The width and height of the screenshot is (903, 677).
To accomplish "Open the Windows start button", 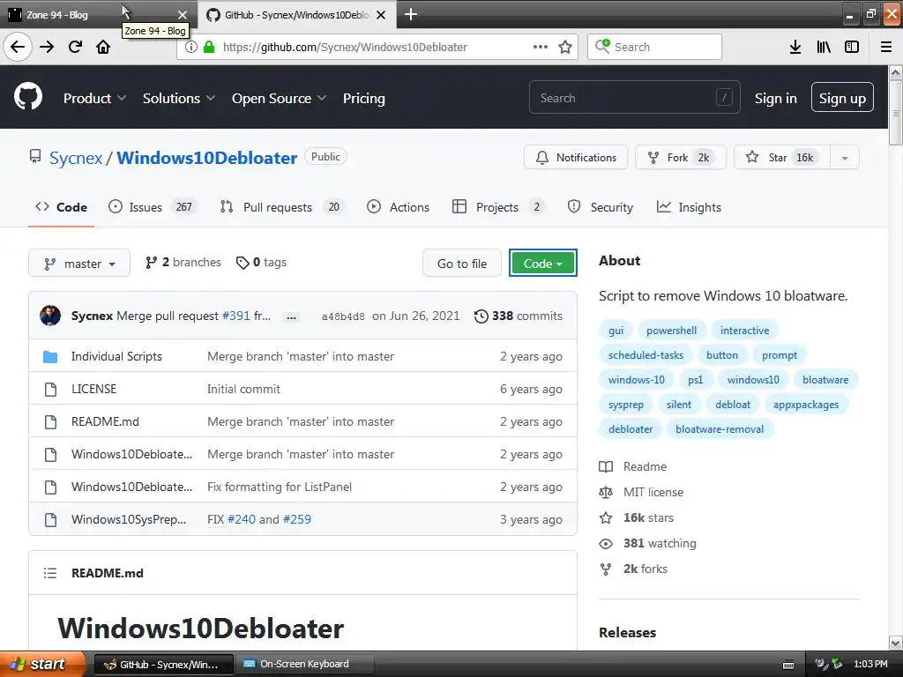I will pyautogui.click(x=42, y=665).
